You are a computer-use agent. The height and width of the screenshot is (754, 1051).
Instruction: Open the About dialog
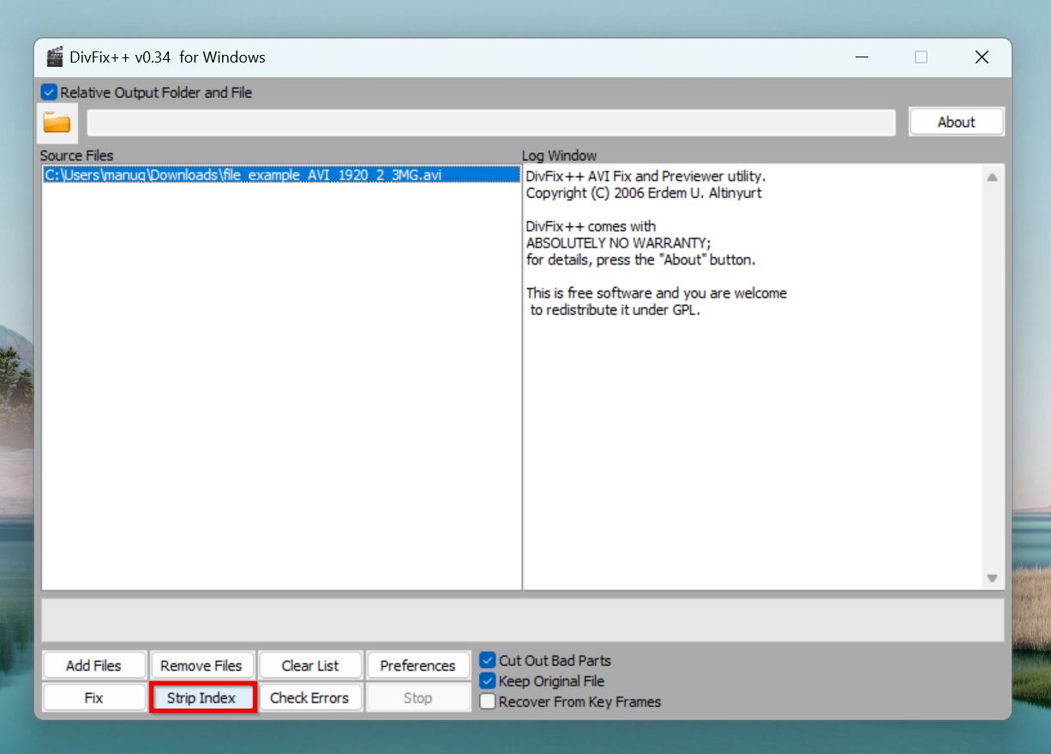click(956, 121)
